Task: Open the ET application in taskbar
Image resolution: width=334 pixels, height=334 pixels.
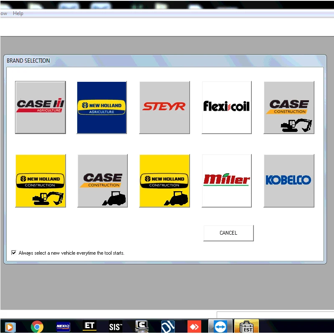Action: [89, 326]
